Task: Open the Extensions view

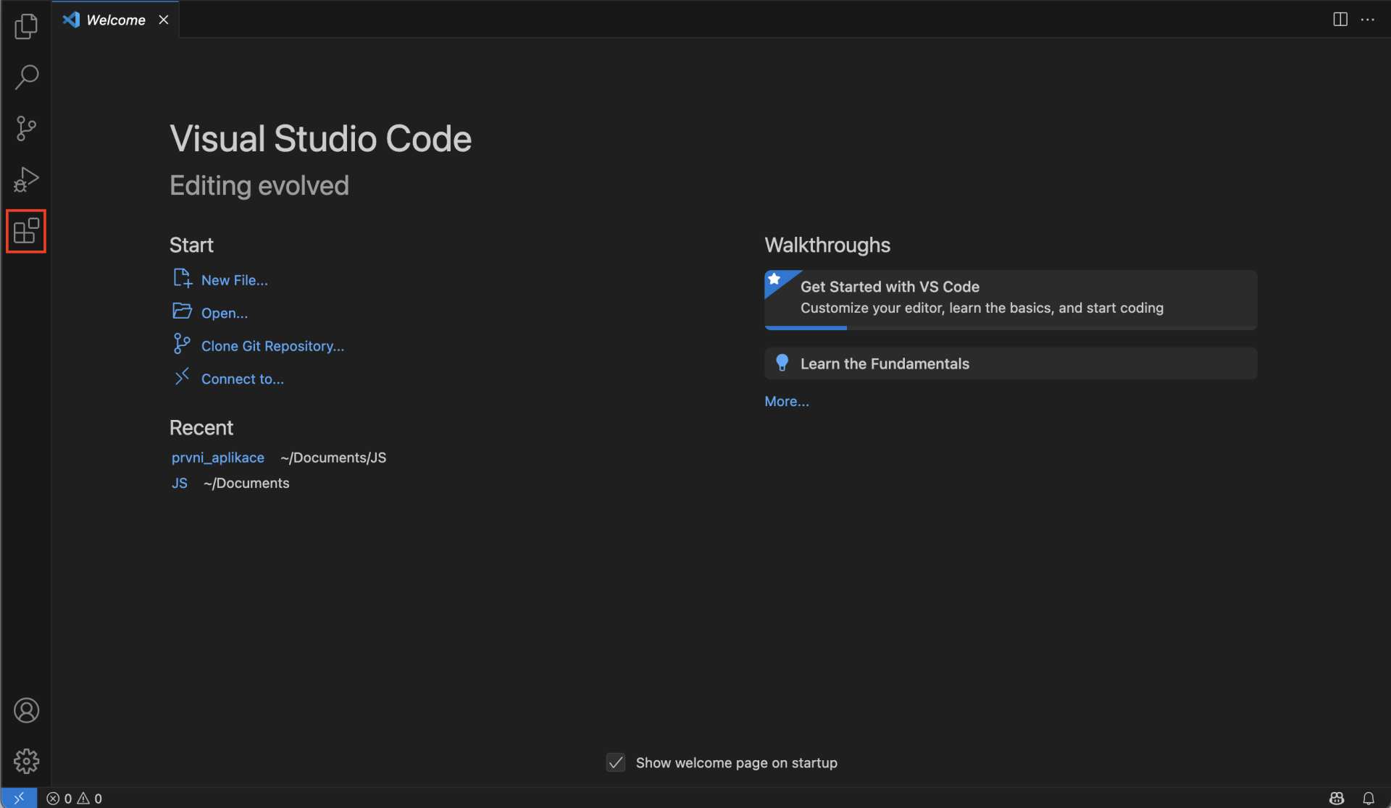Action: pyautogui.click(x=26, y=231)
